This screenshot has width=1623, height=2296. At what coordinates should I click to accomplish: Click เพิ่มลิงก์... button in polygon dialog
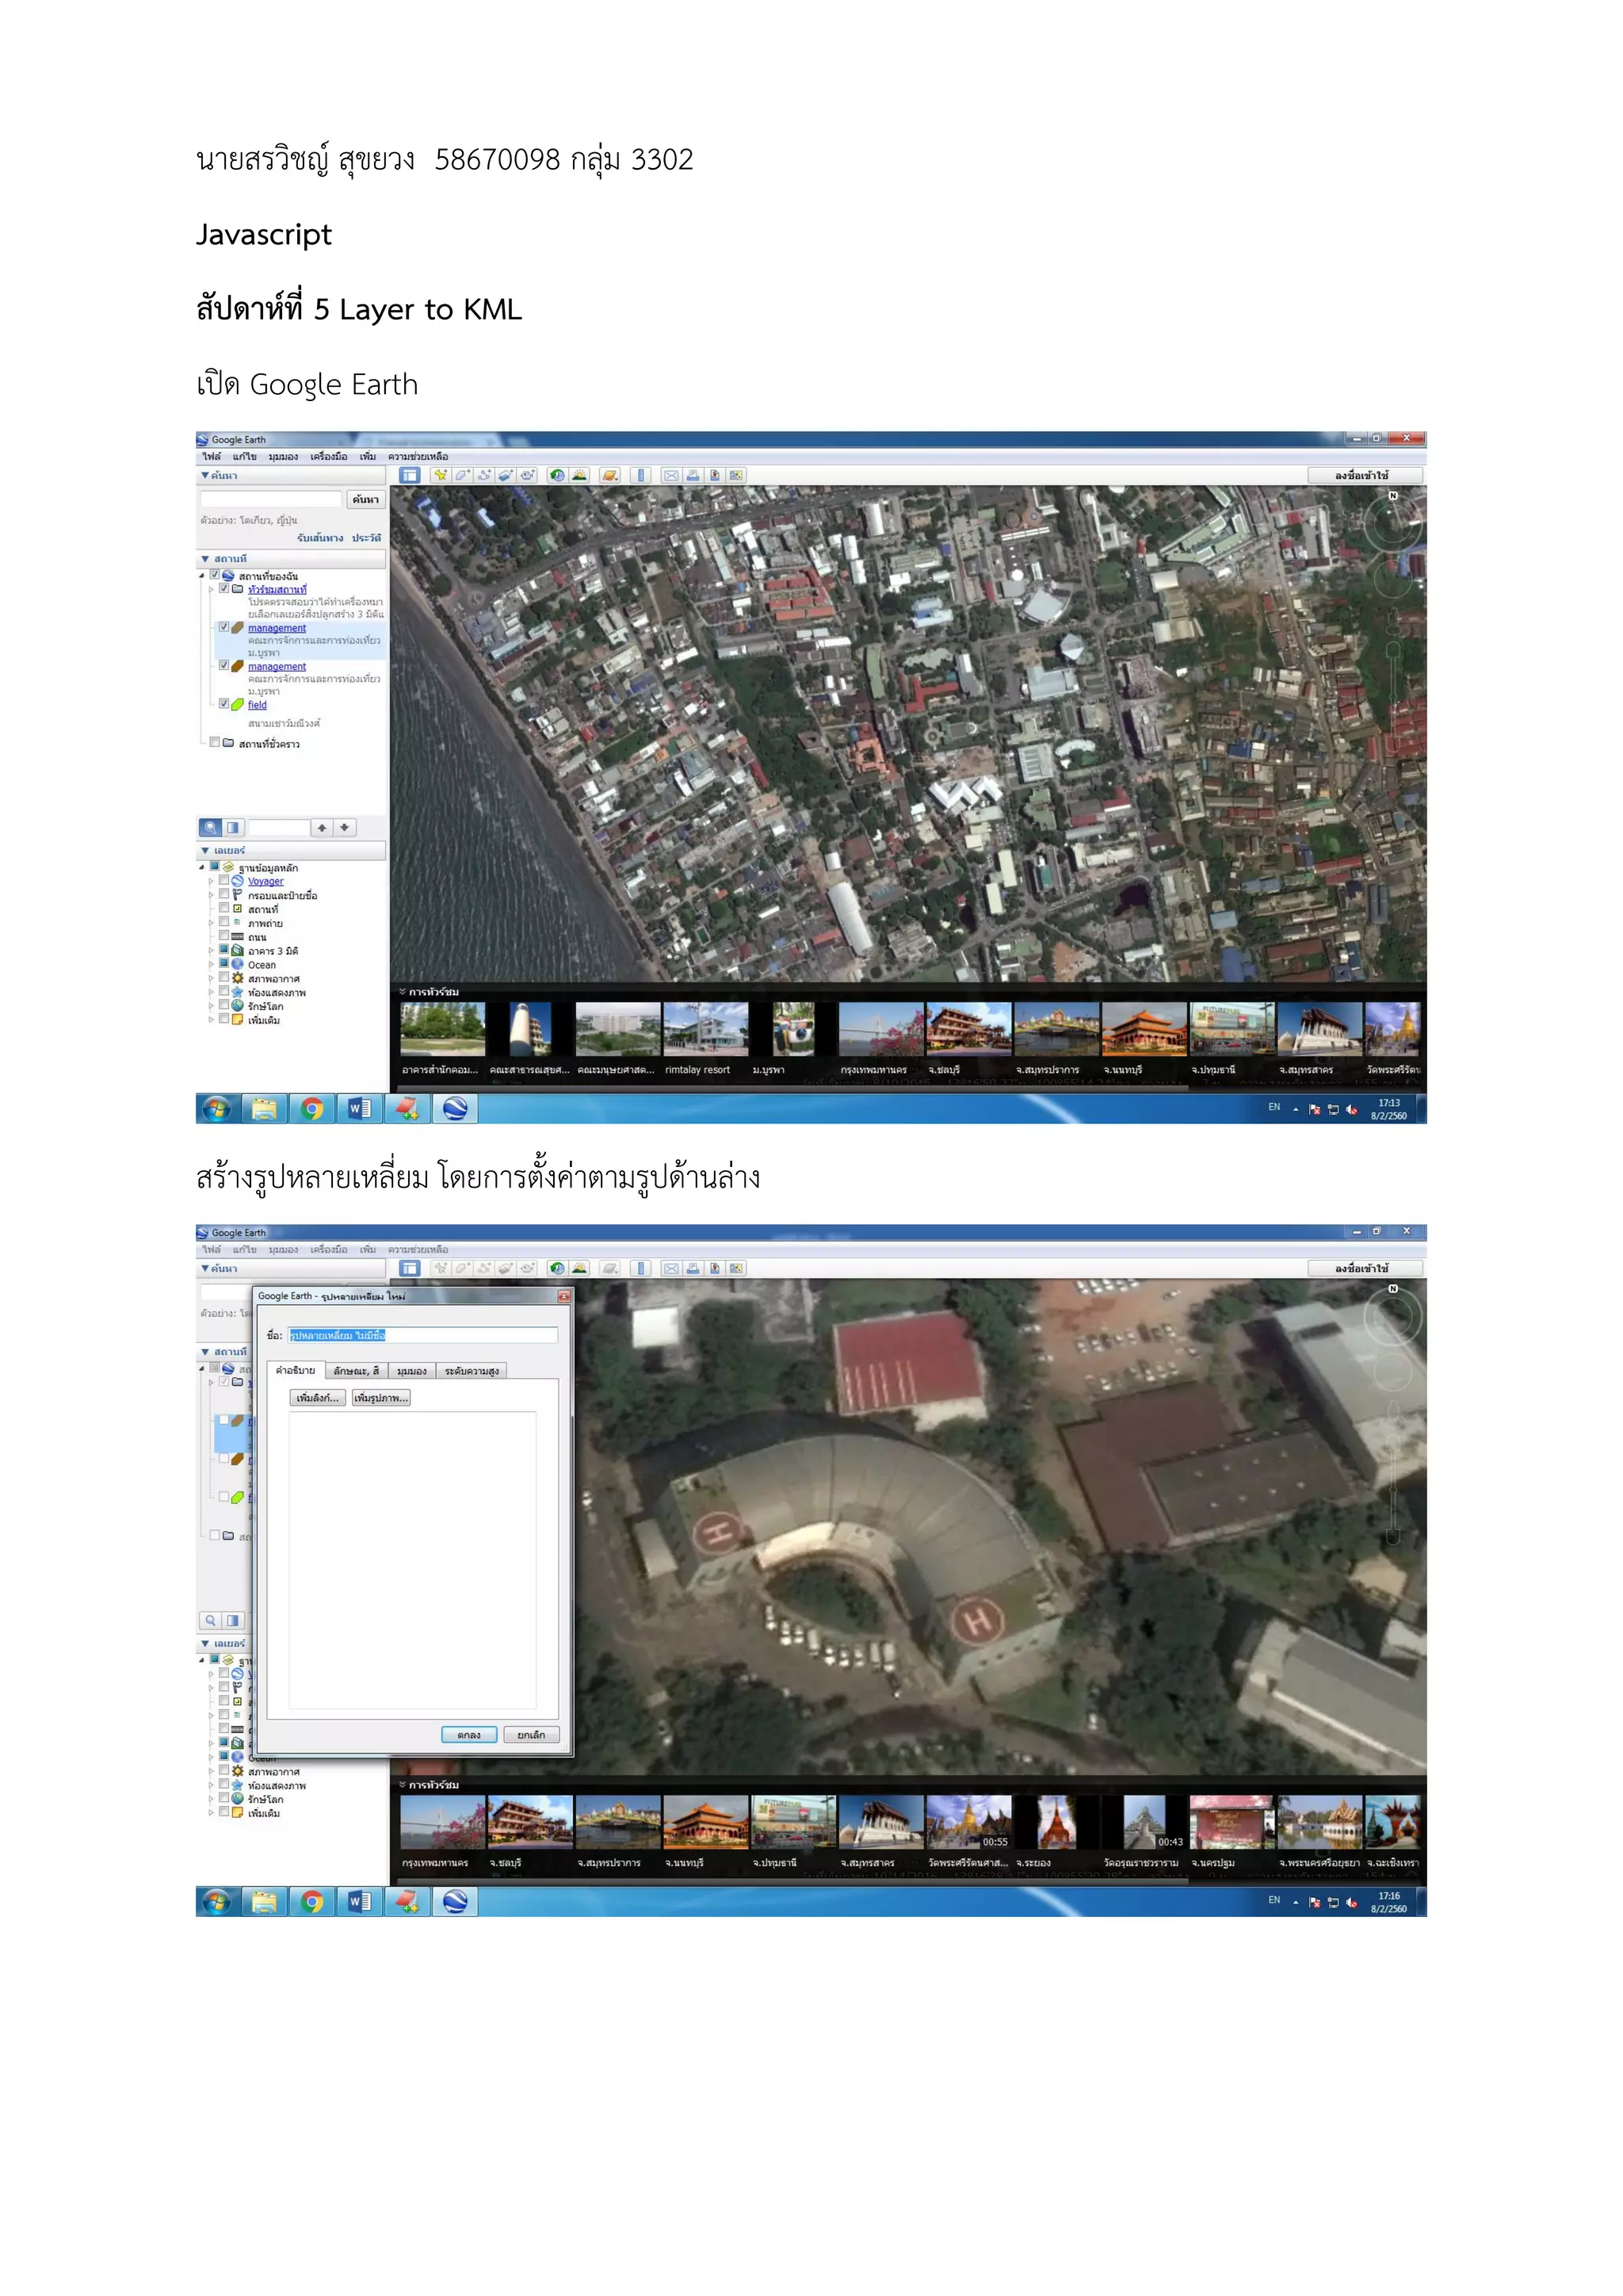click(318, 1398)
